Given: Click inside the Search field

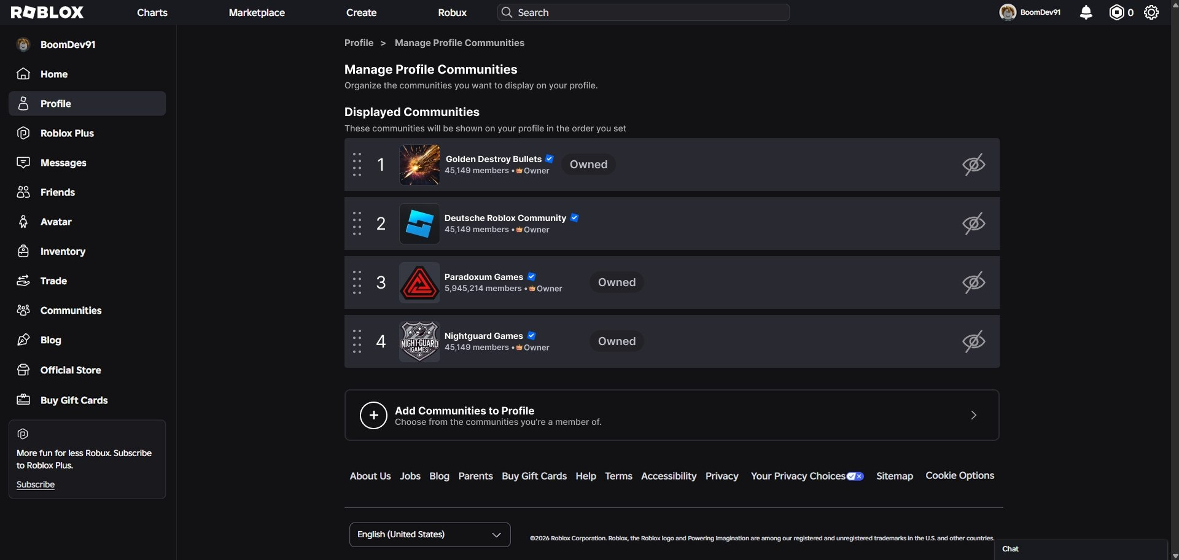Looking at the screenshot, I should (x=644, y=12).
